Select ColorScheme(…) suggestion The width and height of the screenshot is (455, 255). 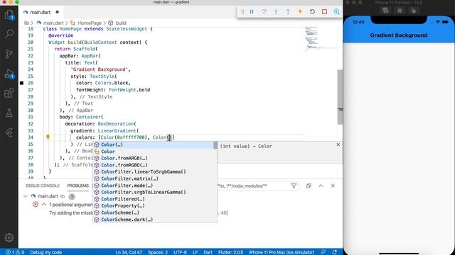(x=155, y=212)
